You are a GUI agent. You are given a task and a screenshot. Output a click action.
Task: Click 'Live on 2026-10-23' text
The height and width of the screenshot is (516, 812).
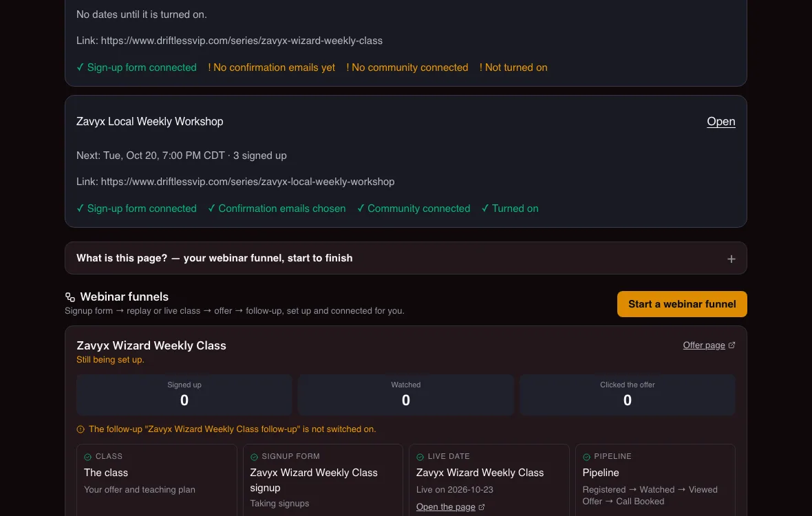(454, 490)
